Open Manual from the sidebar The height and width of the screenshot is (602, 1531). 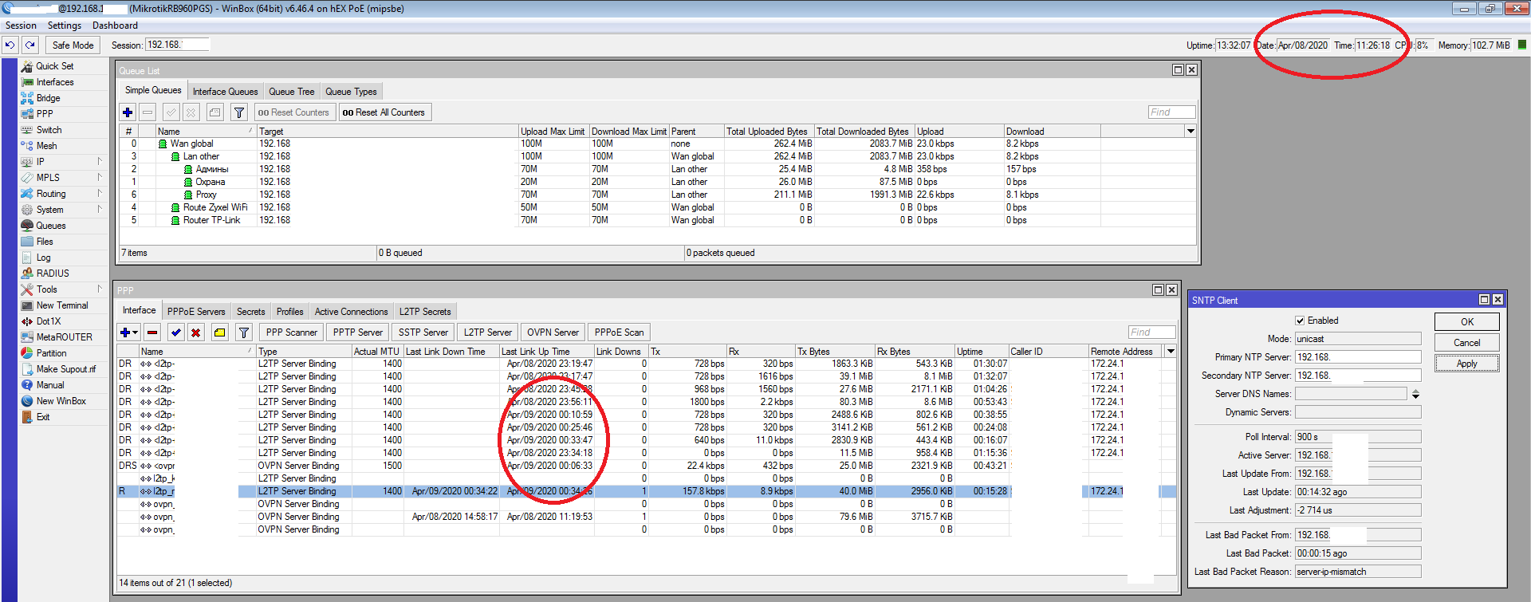pos(49,385)
